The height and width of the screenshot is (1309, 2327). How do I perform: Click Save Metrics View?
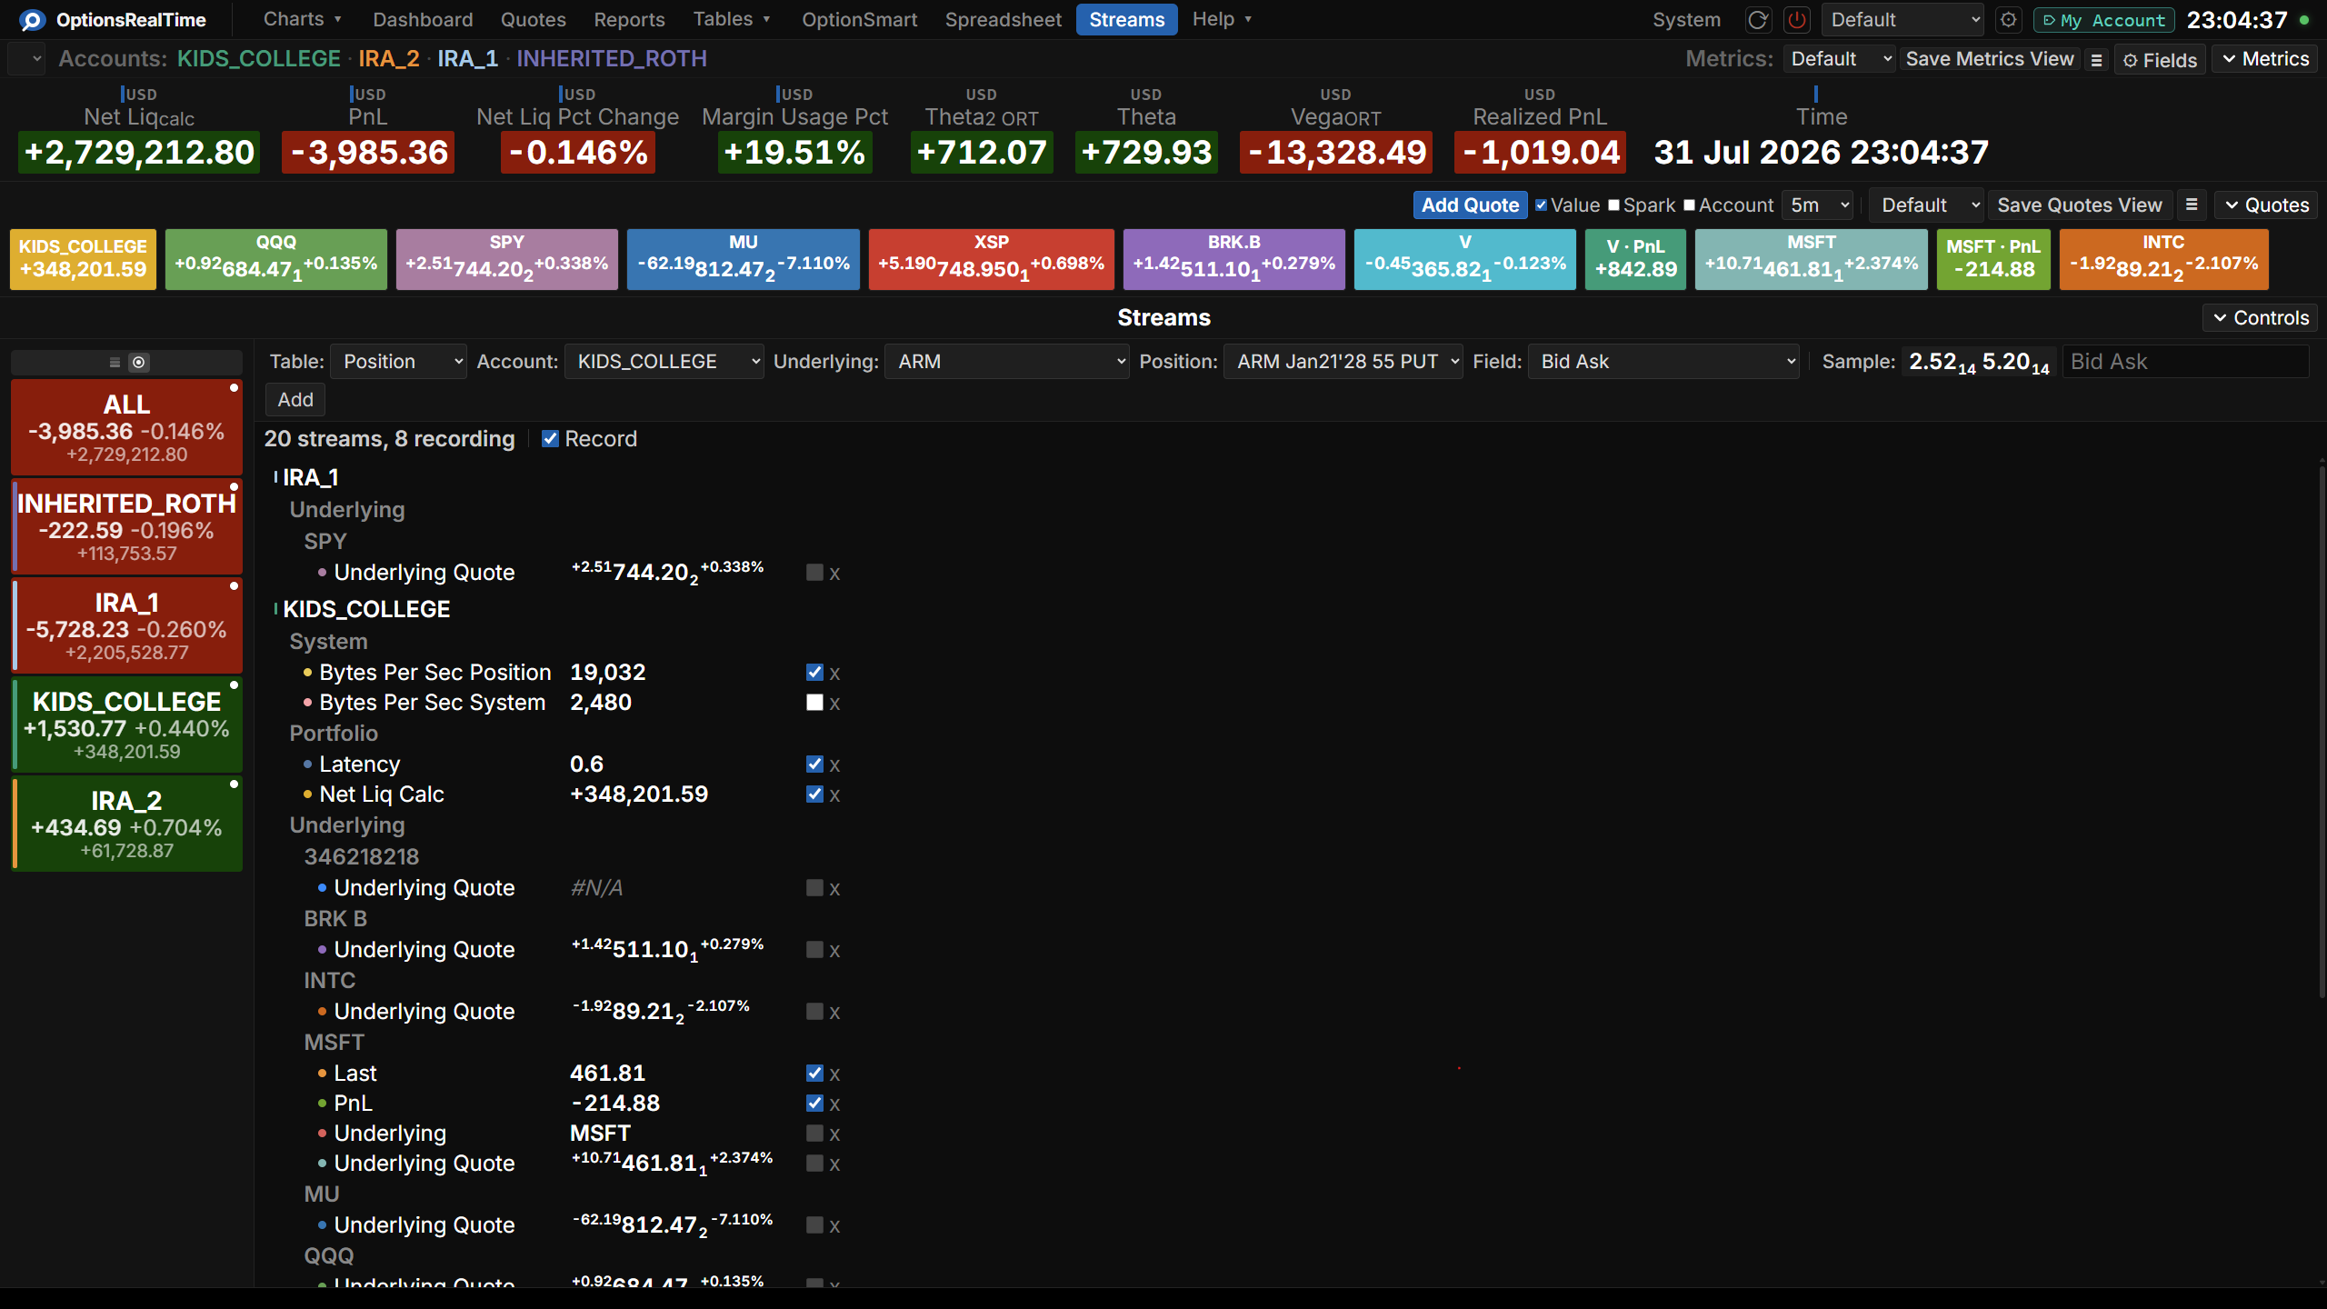pos(1990,59)
